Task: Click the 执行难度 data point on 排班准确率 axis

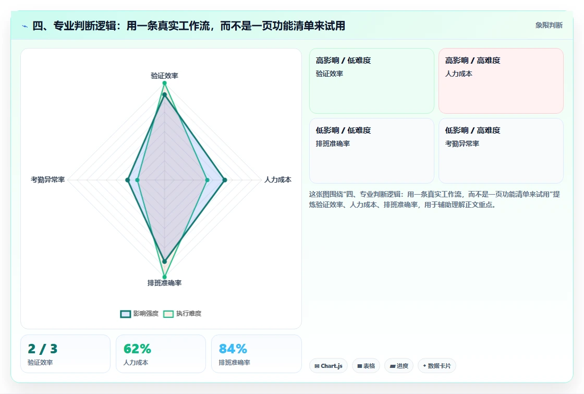Action: (x=164, y=277)
